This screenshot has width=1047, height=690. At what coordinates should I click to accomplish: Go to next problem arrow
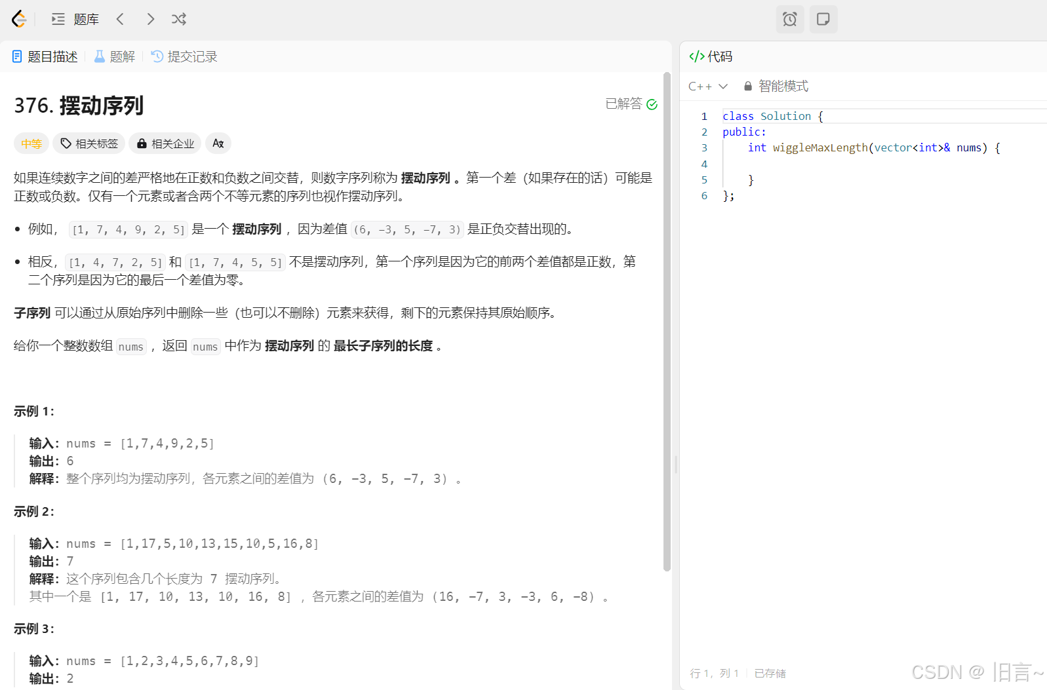click(150, 19)
